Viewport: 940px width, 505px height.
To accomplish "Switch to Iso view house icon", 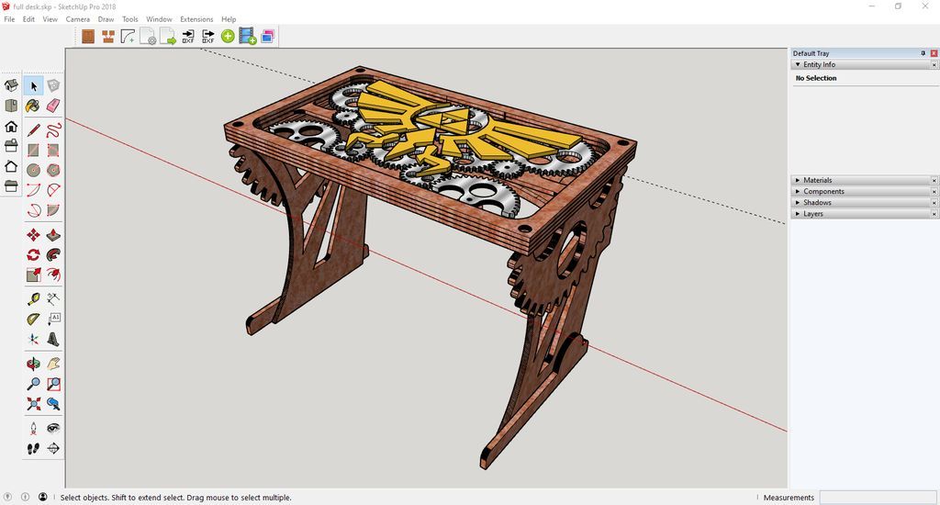I will (11, 85).
